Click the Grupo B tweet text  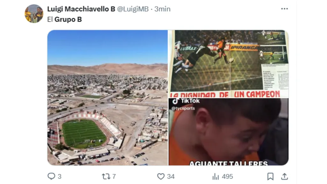click(x=65, y=19)
